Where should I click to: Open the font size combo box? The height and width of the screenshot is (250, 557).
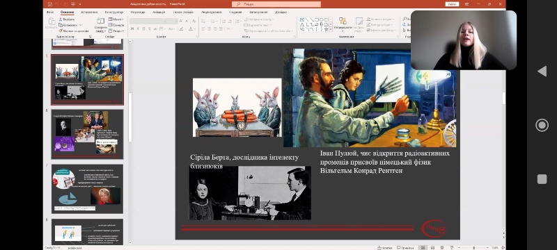(171, 21)
